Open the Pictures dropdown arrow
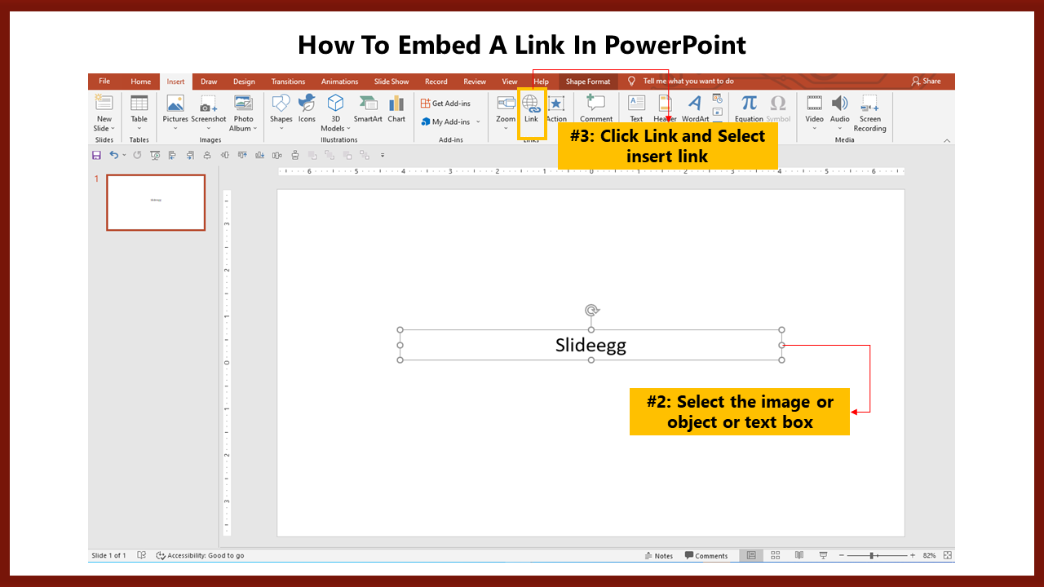 click(x=175, y=128)
